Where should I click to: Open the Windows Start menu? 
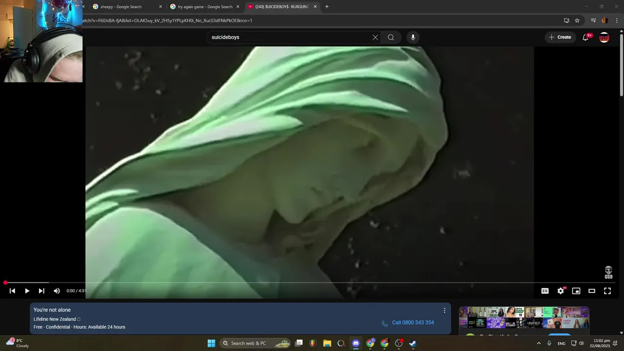(x=211, y=343)
